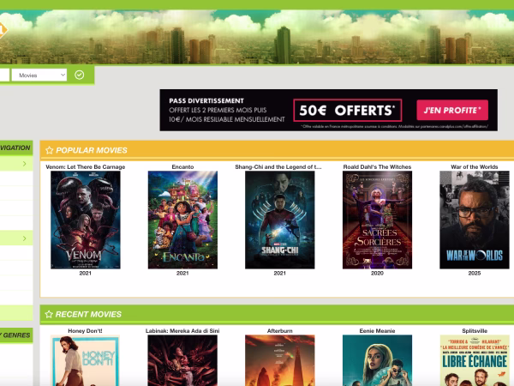Click the search submit checkmark icon
514x386 pixels.
[80, 75]
